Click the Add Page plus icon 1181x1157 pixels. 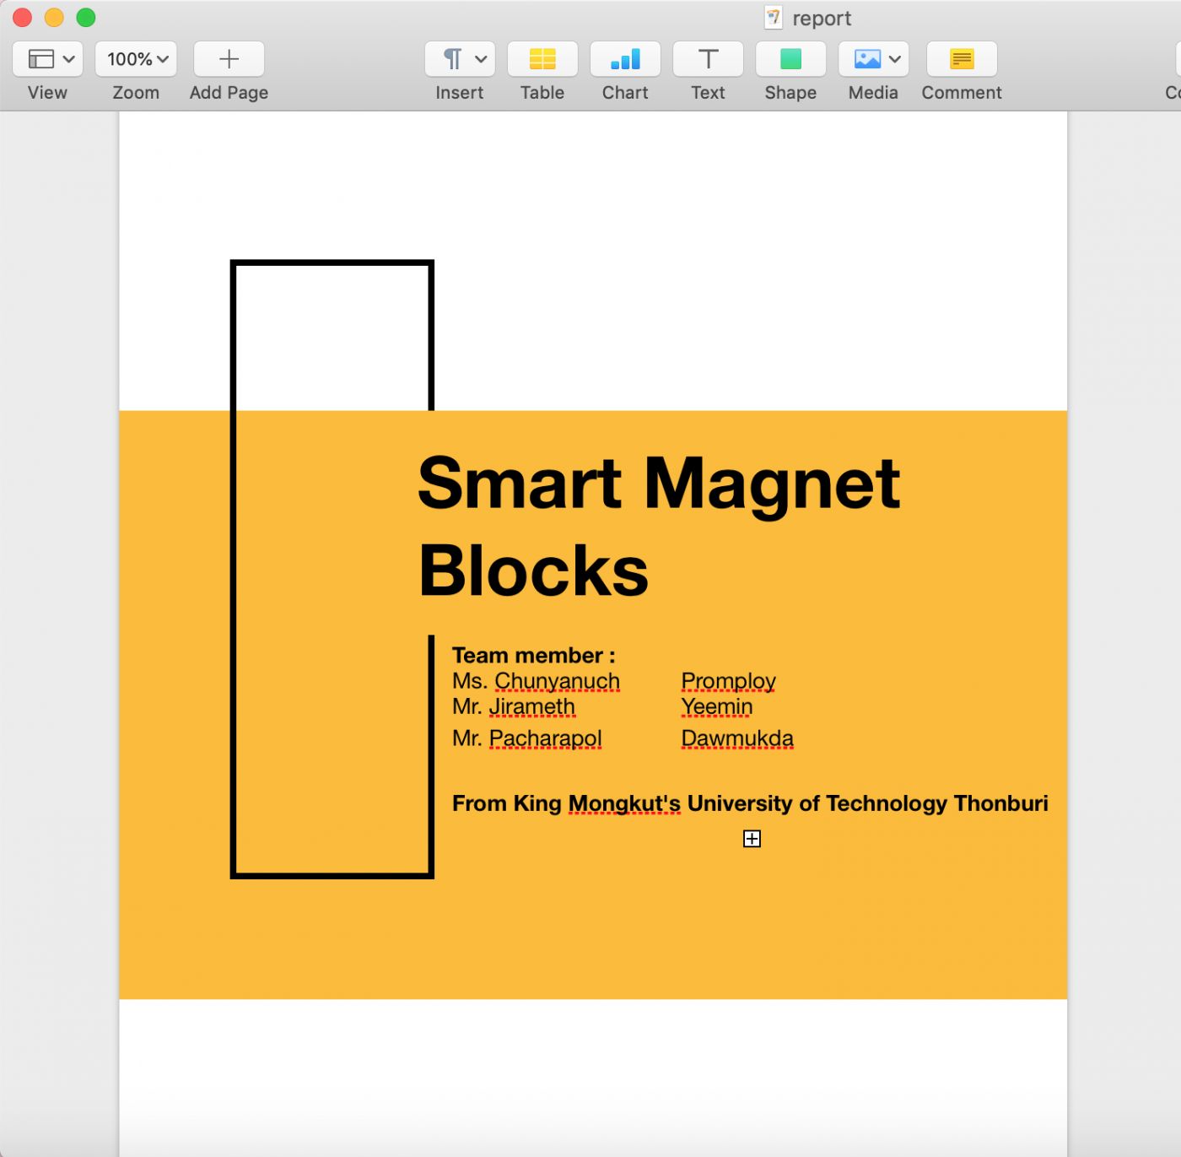click(229, 59)
